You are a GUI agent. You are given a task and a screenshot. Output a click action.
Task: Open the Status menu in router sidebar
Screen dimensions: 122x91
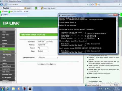point(7,32)
